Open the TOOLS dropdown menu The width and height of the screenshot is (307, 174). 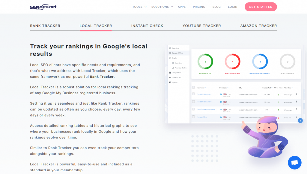click(139, 7)
